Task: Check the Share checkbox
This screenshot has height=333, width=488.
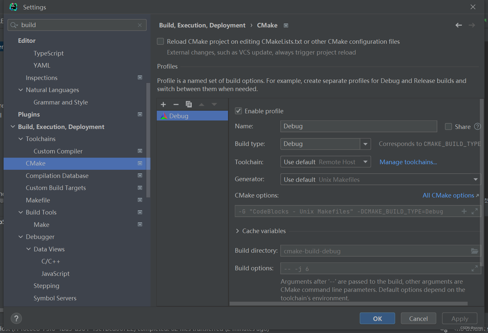Action: tap(448, 127)
